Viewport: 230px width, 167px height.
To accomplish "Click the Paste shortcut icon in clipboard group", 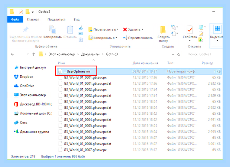I will [80, 40].
